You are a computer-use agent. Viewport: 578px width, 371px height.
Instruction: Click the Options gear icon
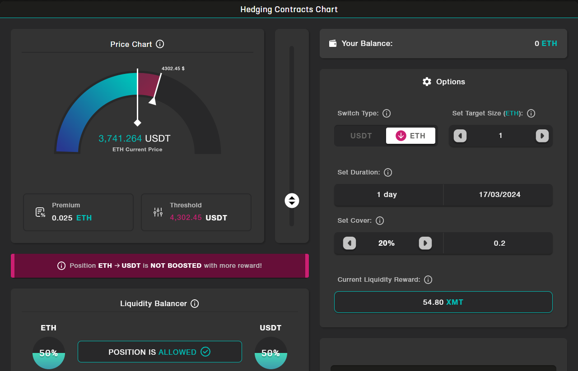(427, 82)
